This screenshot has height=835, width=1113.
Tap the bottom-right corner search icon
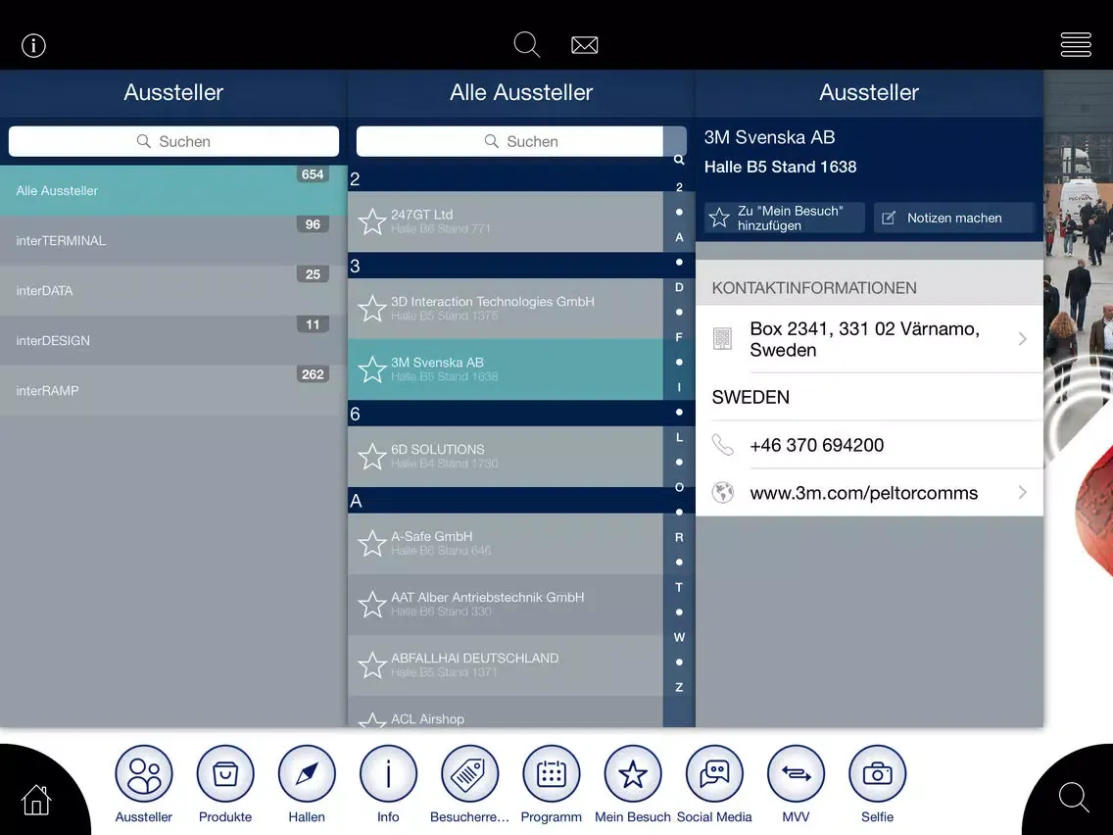(x=1074, y=798)
